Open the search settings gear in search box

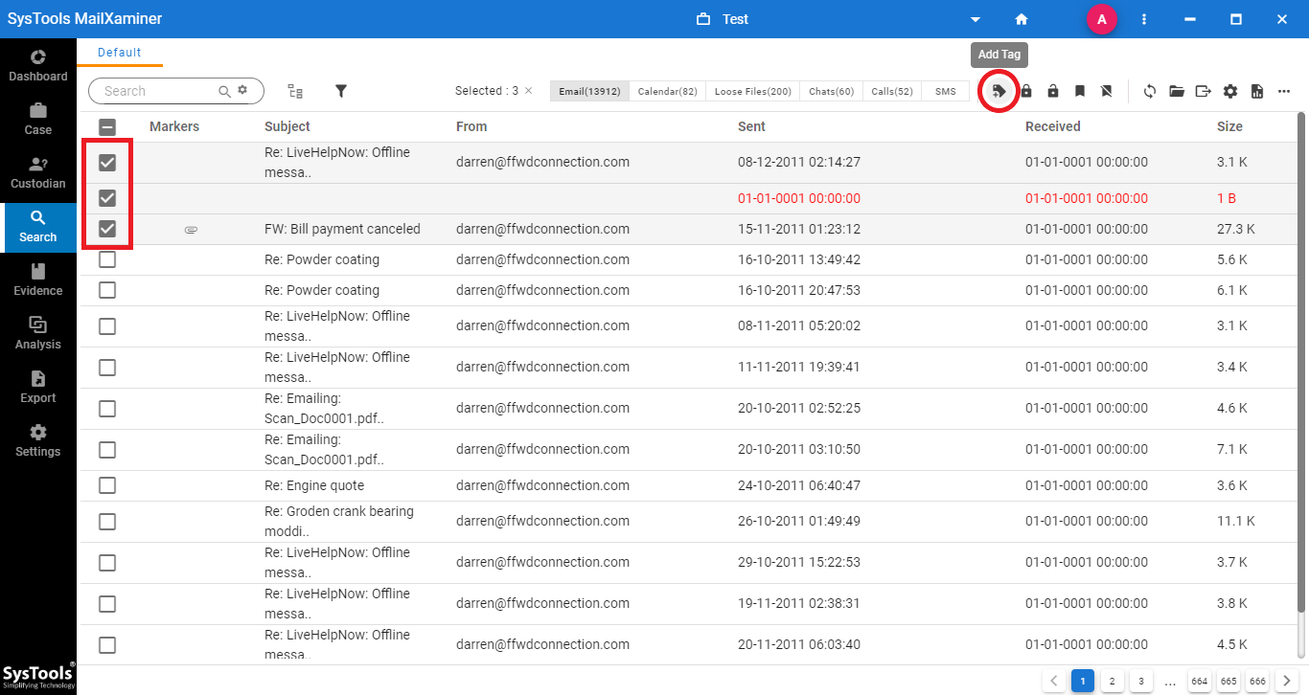(x=242, y=90)
